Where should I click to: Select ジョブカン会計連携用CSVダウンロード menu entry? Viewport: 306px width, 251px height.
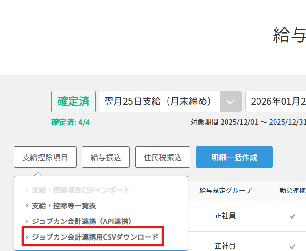95,237
